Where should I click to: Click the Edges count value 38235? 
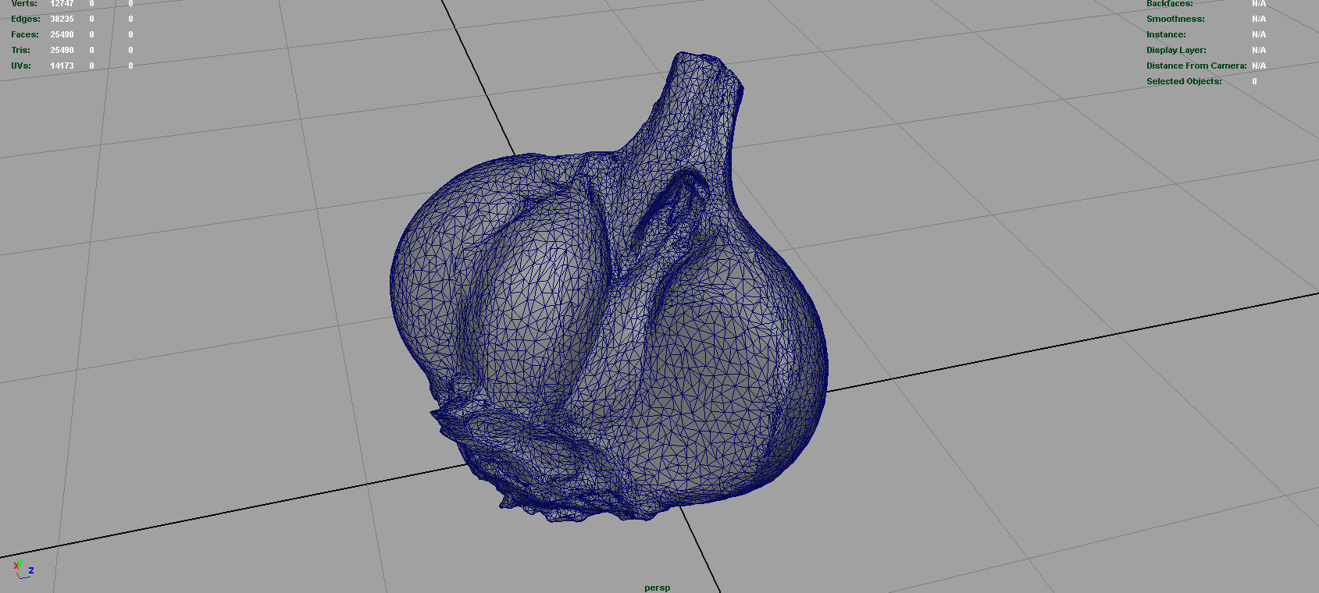(x=62, y=19)
